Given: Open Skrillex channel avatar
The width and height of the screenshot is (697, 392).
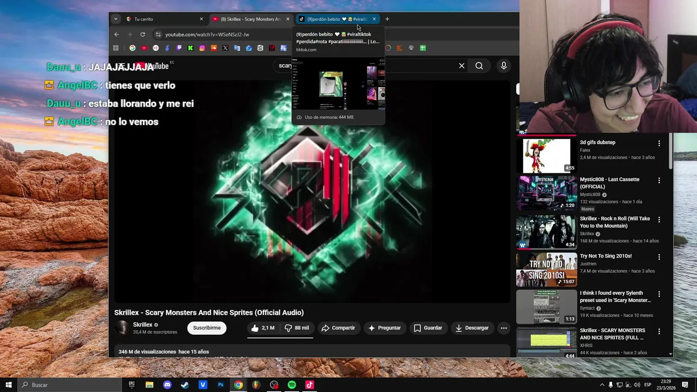Looking at the screenshot, I should point(121,328).
